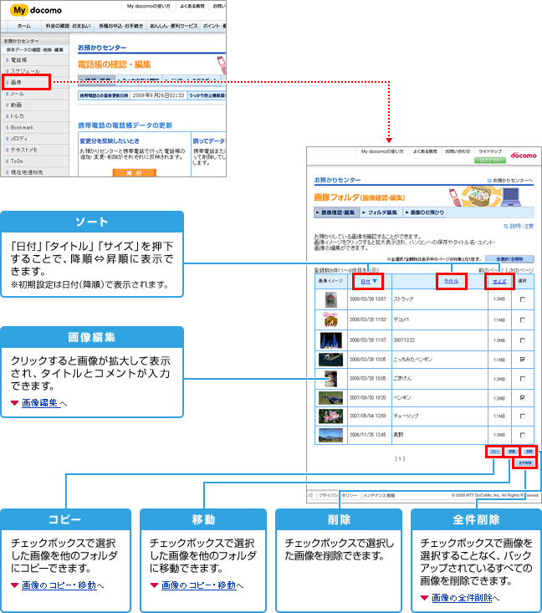Image resolution: width=542 pixels, height=613 pixels.
Task: Click the 長野 landscape thumbnail
Action: (x=330, y=435)
